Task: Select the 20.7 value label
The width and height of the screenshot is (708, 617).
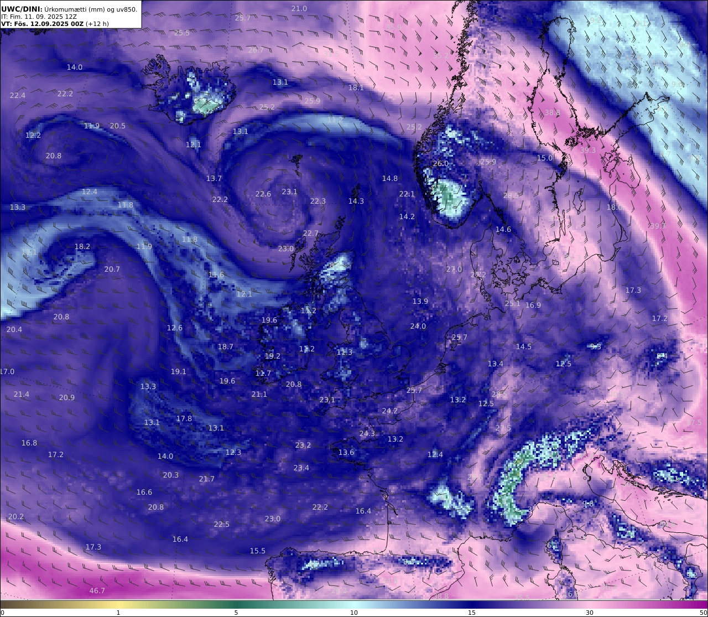Action: 112,269
